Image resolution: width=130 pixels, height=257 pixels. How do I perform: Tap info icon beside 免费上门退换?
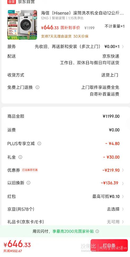38,87
